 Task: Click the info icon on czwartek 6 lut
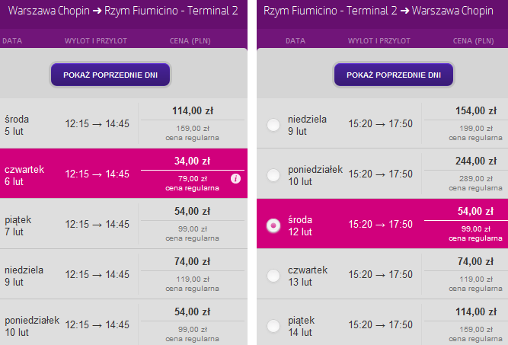click(235, 178)
